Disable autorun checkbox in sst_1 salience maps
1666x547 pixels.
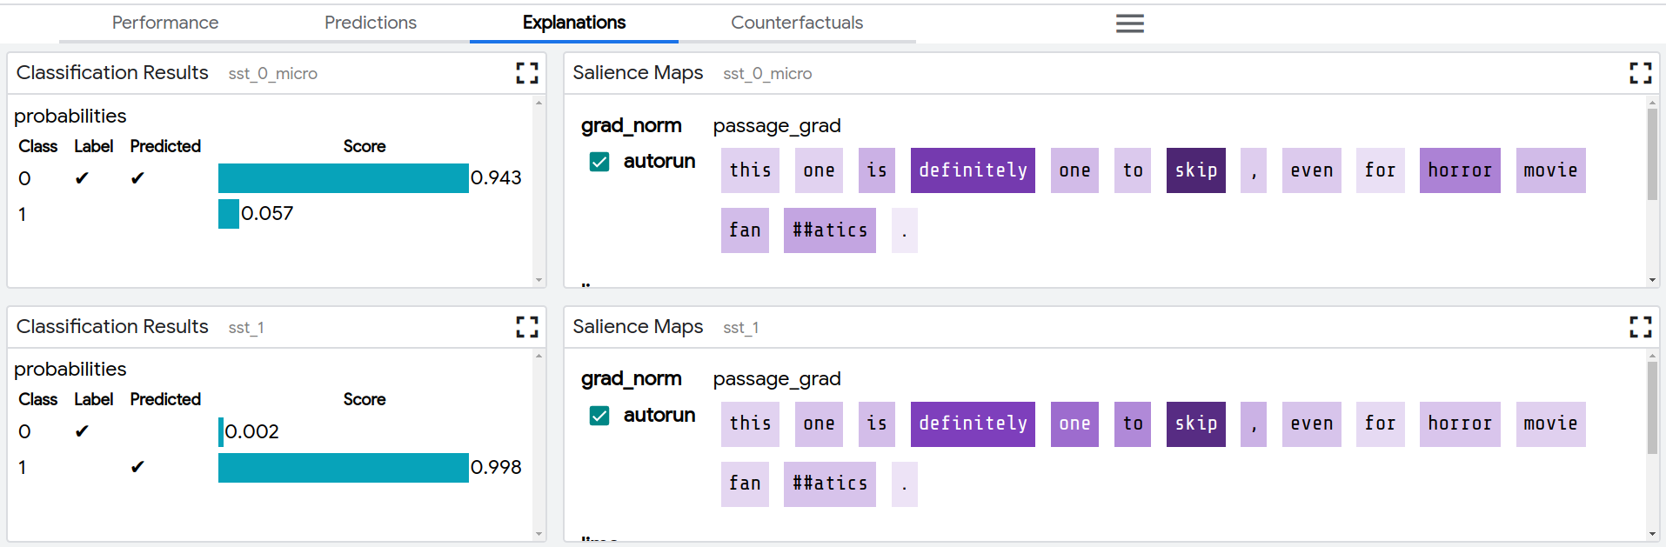point(599,416)
